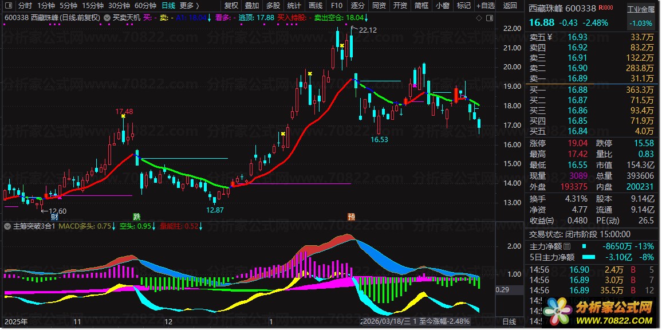The height and width of the screenshot is (330, 662).
Task: Switch to the 分时 intraday tab
Action: 25,5
